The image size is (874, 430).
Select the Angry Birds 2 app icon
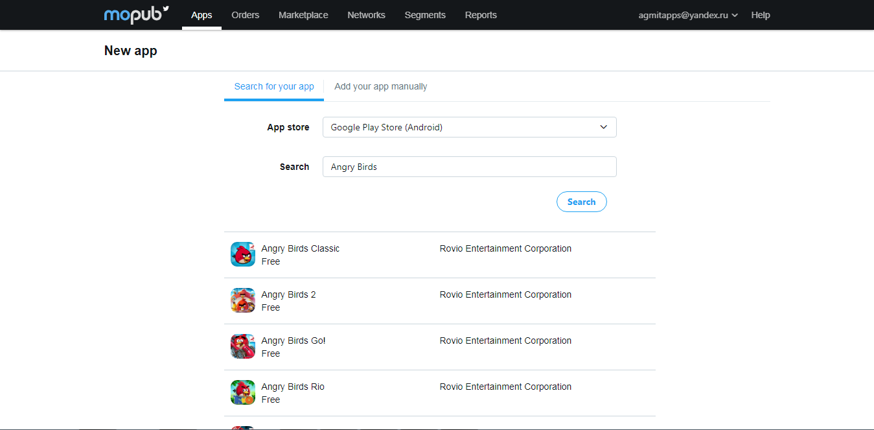pos(243,300)
